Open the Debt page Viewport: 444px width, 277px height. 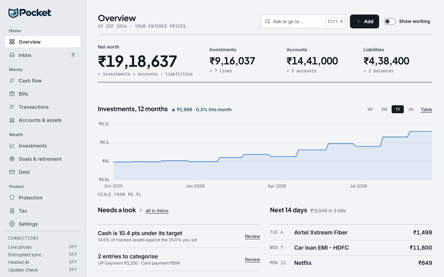(43, 172)
